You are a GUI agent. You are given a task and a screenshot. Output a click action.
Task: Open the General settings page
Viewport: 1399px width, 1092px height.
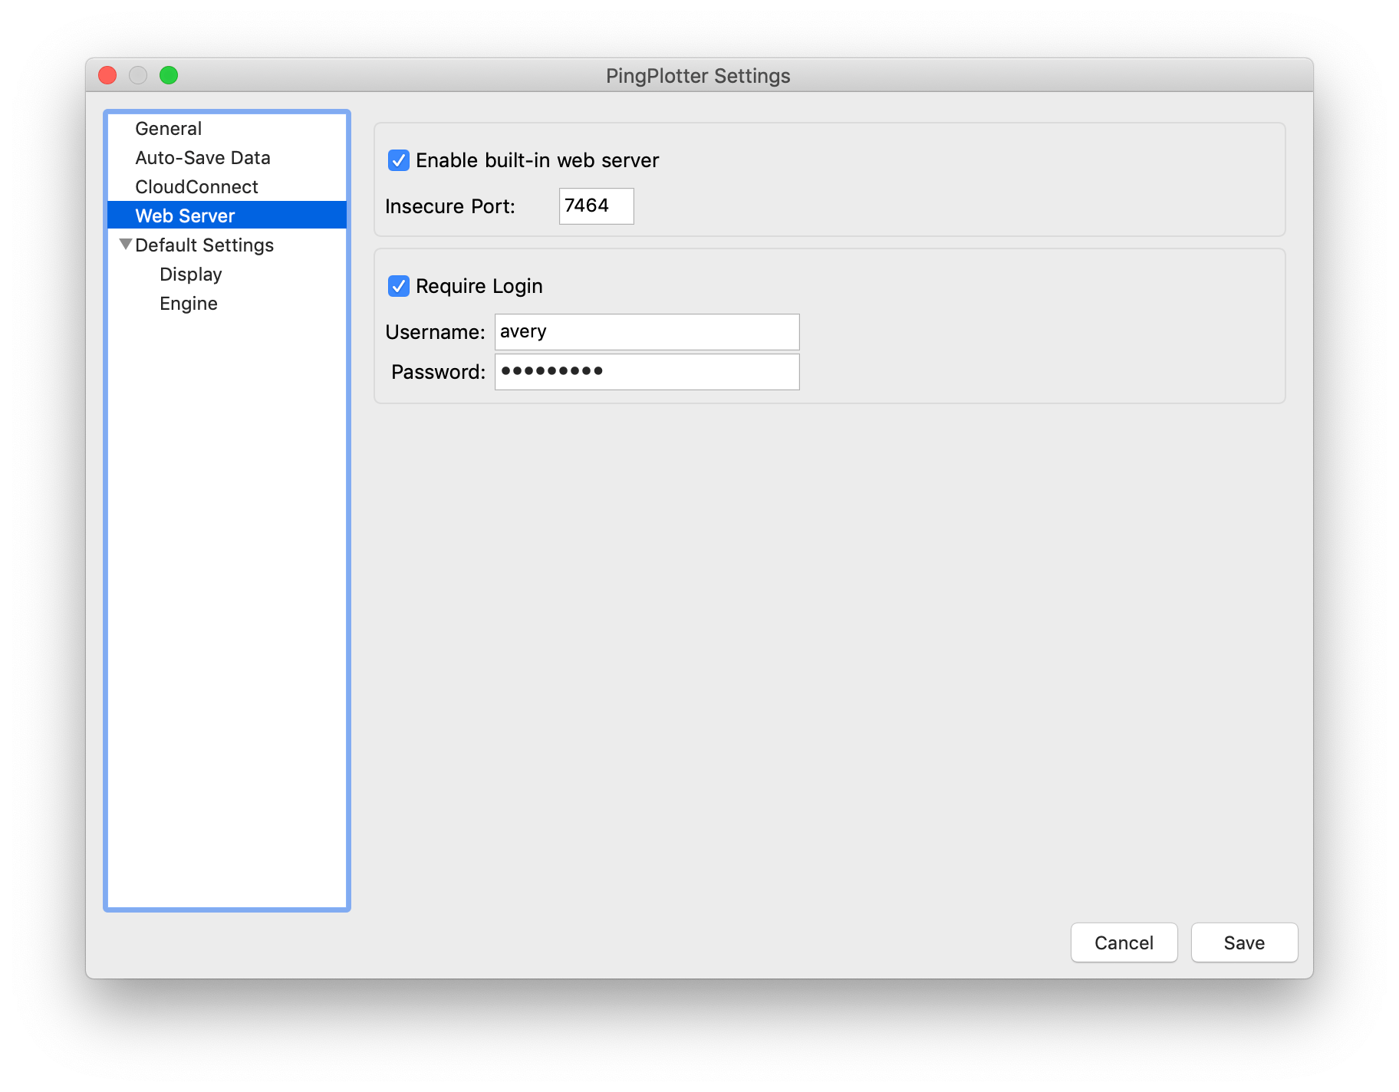coord(168,128)
